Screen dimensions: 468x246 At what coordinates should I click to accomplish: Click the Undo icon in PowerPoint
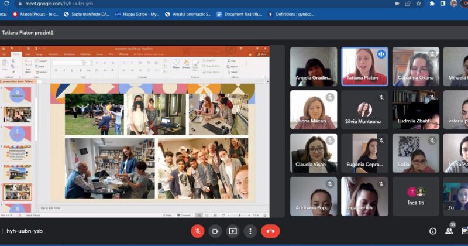(12, 49)
